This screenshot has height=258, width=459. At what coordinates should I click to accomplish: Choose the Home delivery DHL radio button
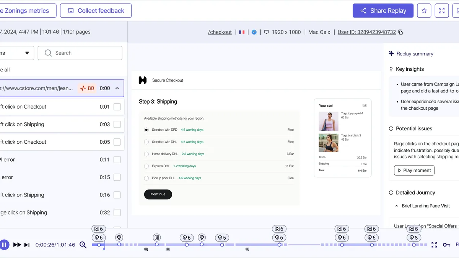click(x=146, y=154)
